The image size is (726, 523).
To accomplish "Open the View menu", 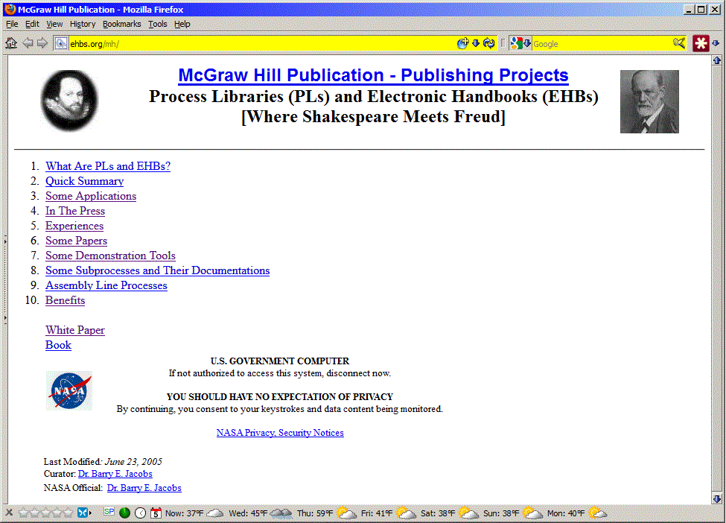I will tap(54, 24).
